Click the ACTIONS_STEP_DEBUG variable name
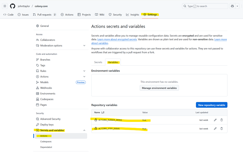Viewport: 243px width, 152px height. click(x=109, y=128)
